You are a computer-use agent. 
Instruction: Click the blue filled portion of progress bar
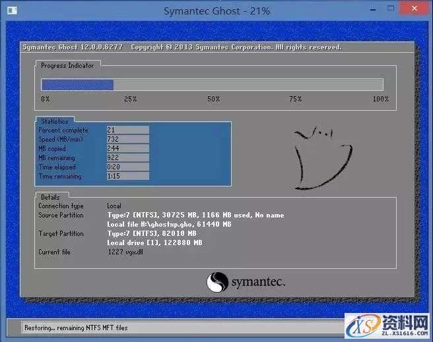point(77,84)
